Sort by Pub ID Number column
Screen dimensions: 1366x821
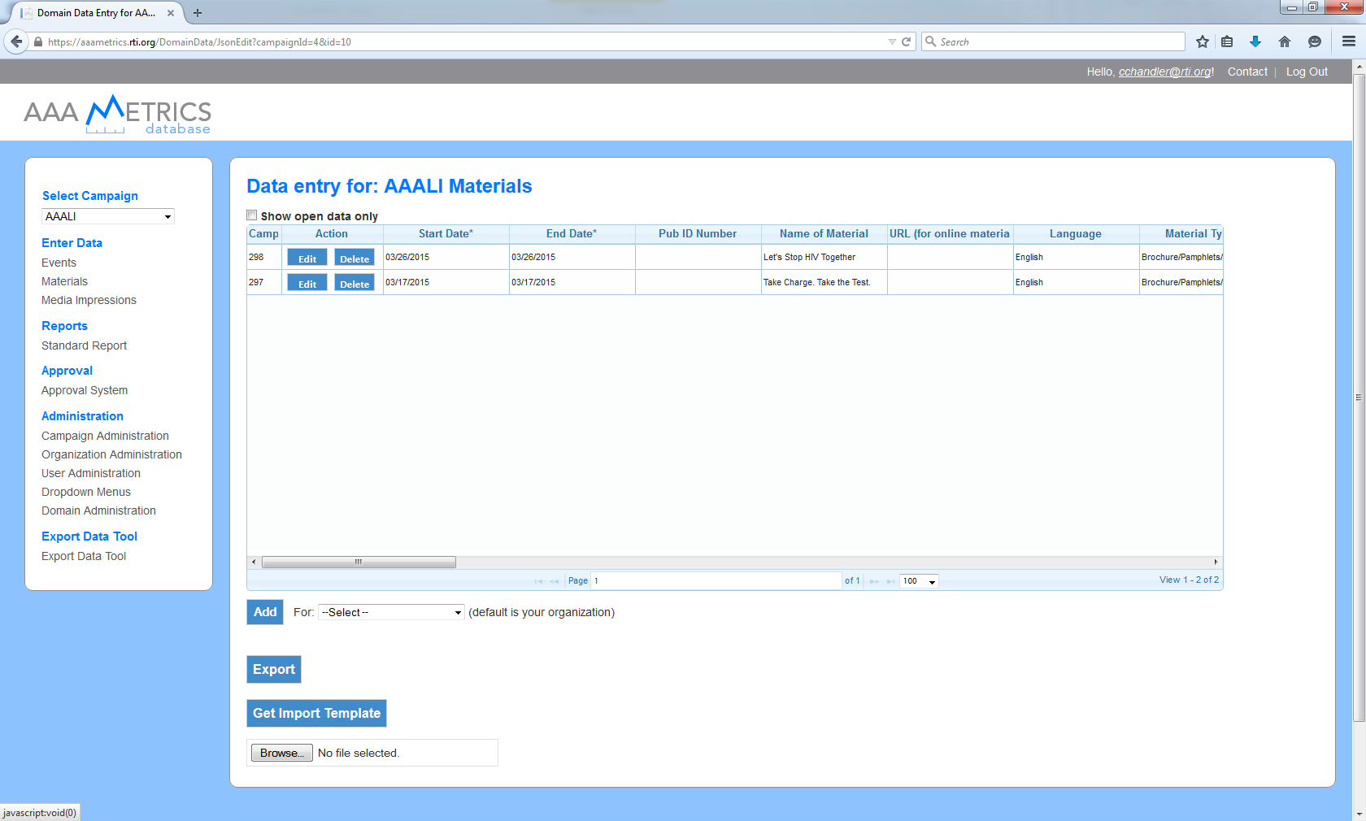tap(698, 234)
